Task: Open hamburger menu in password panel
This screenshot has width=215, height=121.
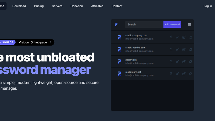Action: 189,24
